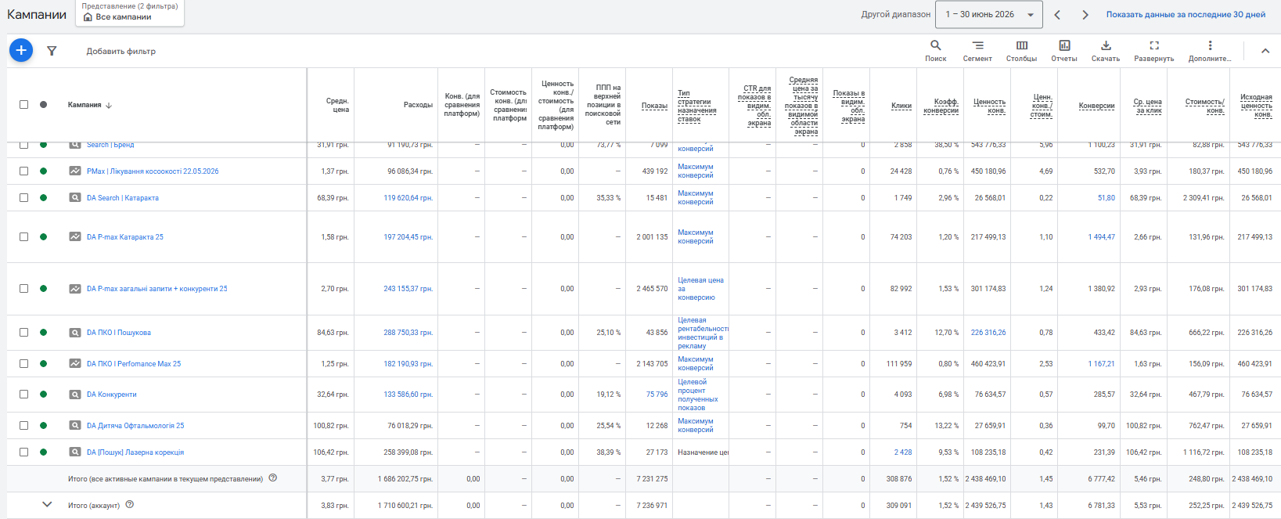Image resolution: width=1281 pixels, height=519 pixels.
Task: Open the Все кампании view selector
Action: pos(130,13)
